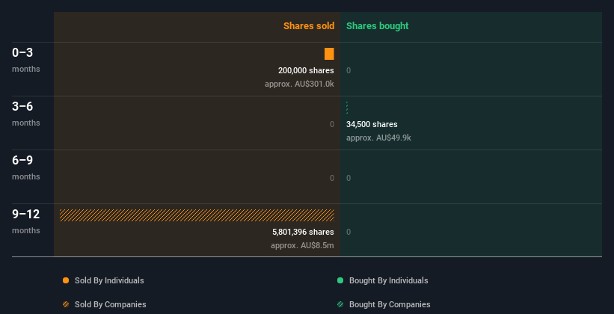Click the Sold By Individuals legend label
The height and width of the screenshot is (314, 614).
click(x=109, y=280)
